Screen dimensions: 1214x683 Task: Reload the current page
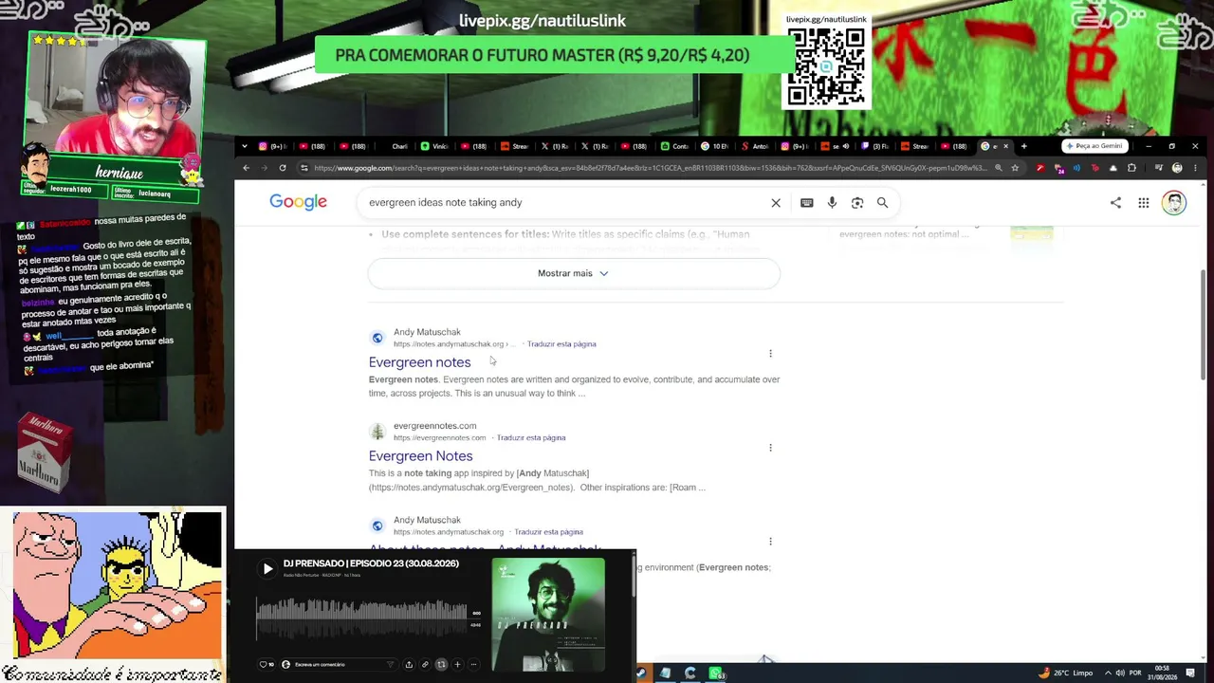283,168
